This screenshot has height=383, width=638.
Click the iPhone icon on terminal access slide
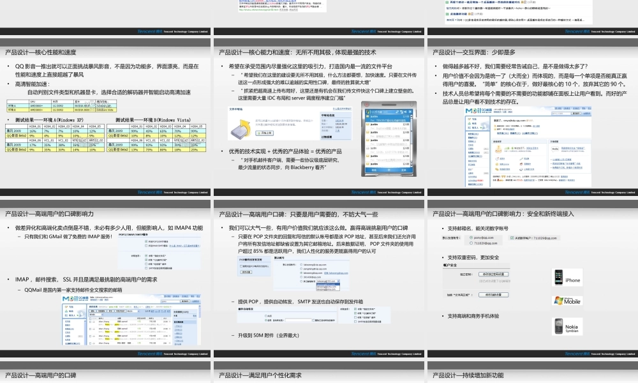(x=560, y=277)
